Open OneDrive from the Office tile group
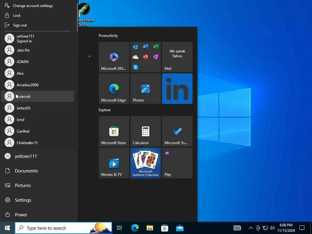The width and height of the screenshot is (312, 234). point(135,57)
